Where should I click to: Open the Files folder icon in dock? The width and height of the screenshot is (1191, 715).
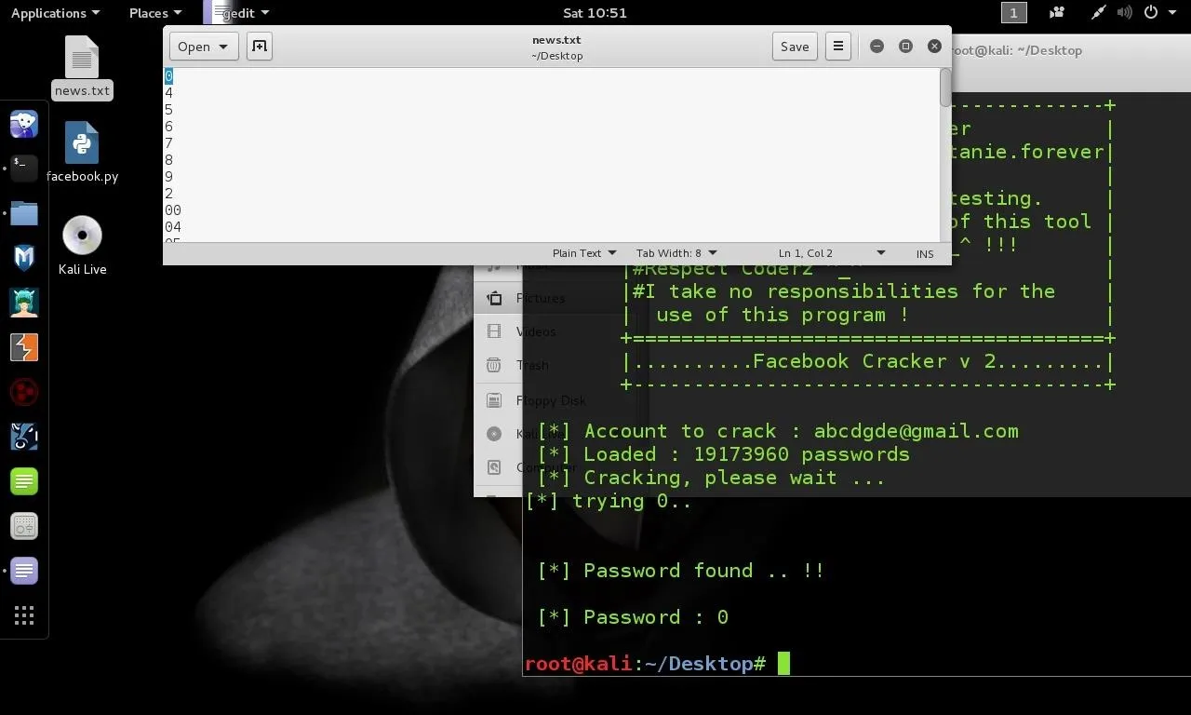pyautogui.click(x=24, y=213)
